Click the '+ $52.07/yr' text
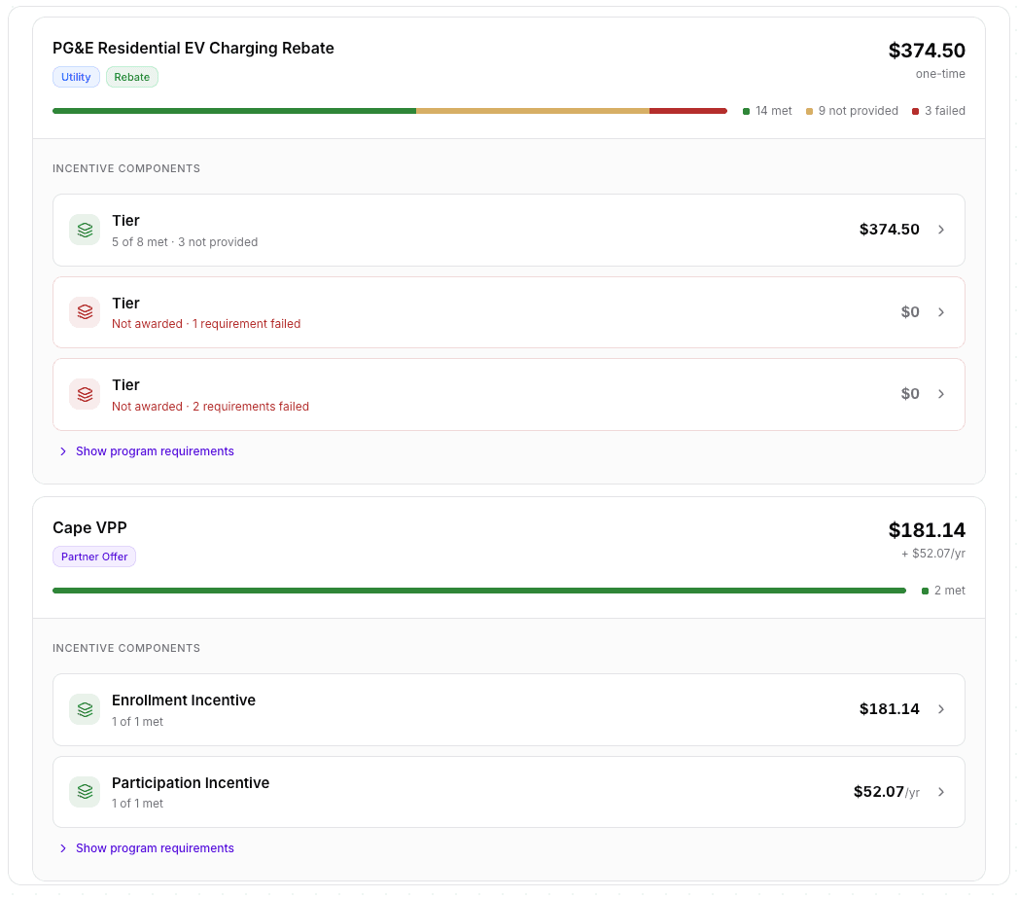This screenshot has width=1019, height=898. click(933, 554)
